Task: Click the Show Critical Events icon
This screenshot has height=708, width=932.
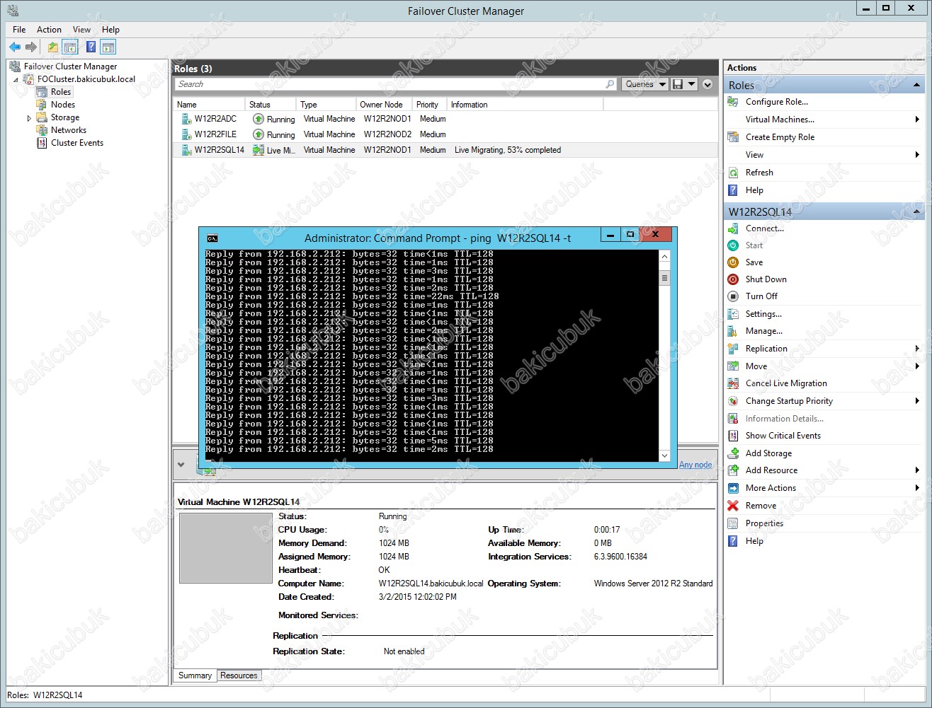Action: (733, 436)
